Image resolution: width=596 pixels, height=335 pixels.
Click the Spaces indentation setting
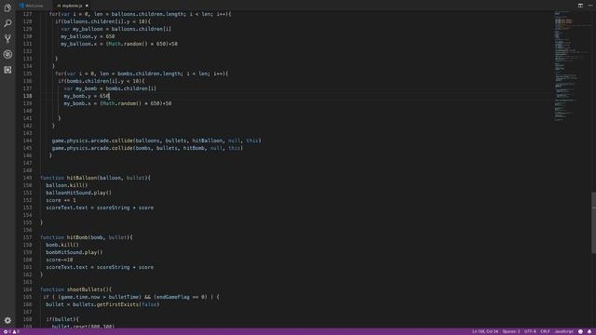click(511, 331)
